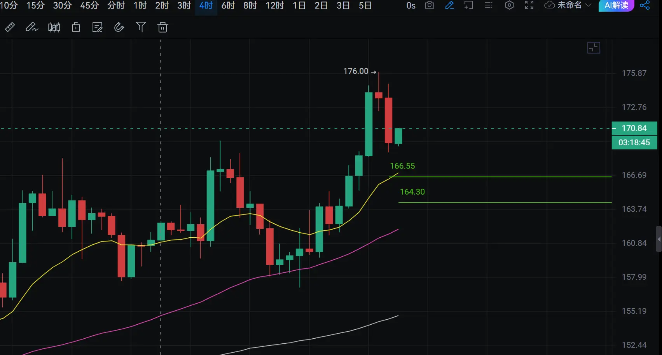Screen dimensions: 662x355
Task: Expand the side panel handle arrow
Action: pyautogui.click(x=659, y=239)
